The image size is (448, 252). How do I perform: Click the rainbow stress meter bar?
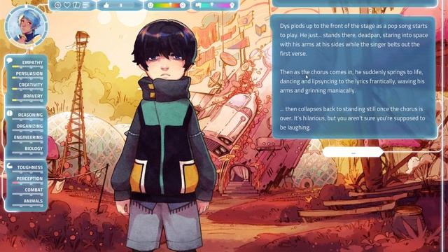(167, 5)
